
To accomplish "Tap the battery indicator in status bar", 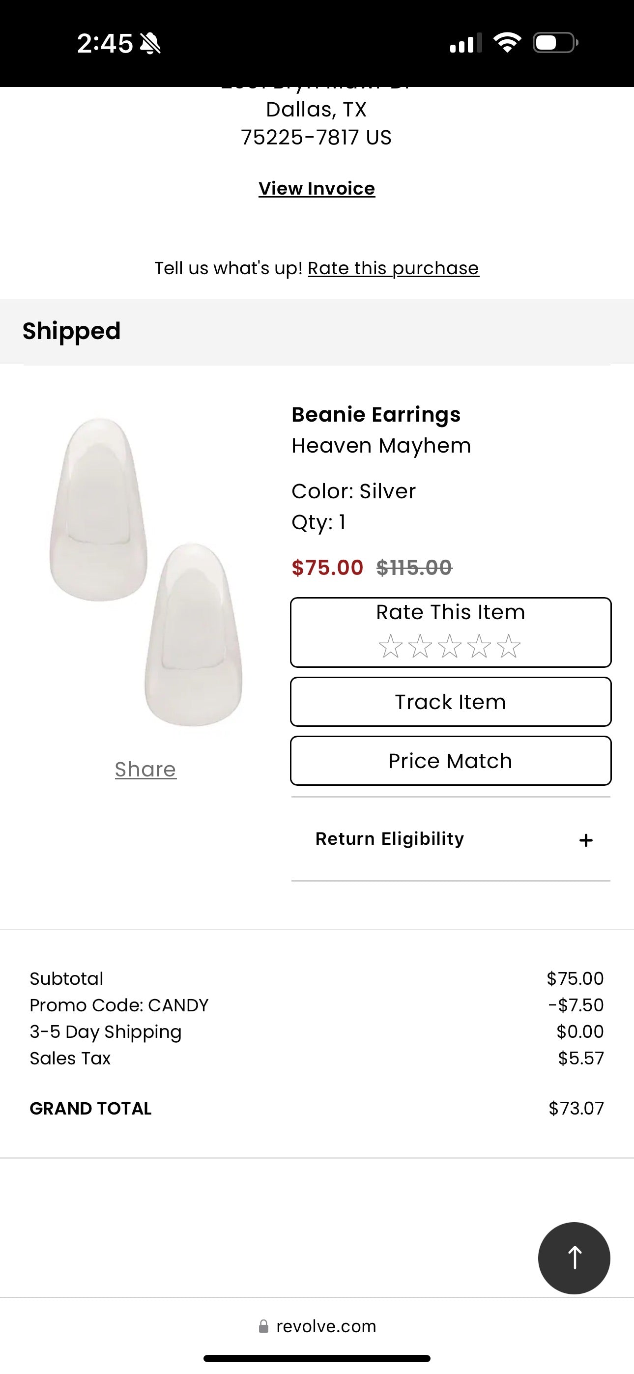I will click(555, 43).
